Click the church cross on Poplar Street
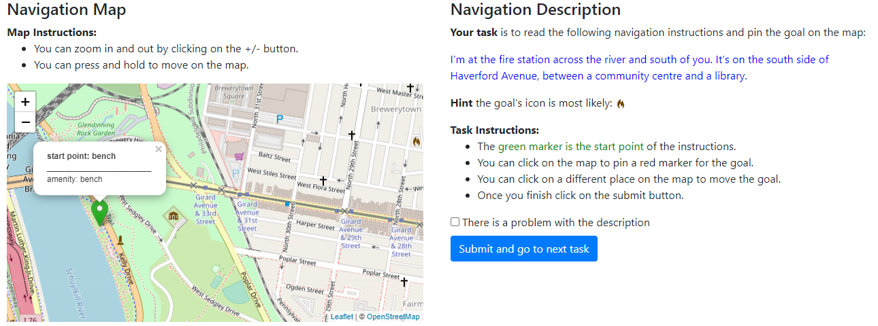Screen dimensions: 878x326 tap(404, 281)
